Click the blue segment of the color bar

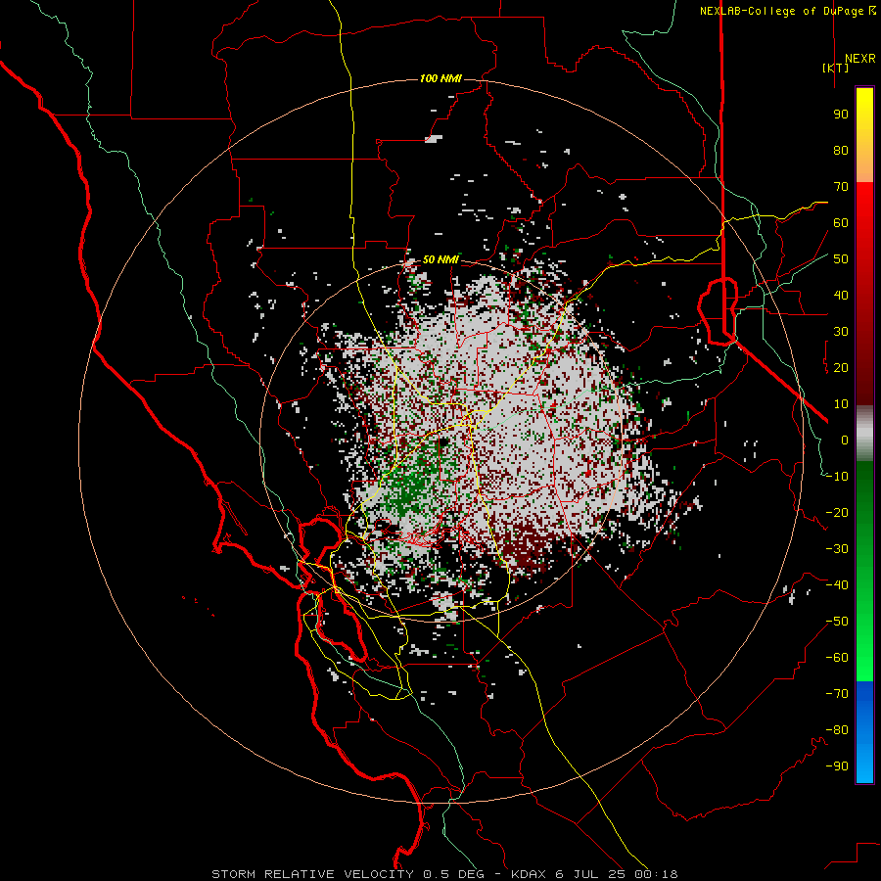(x=864, y=732)
